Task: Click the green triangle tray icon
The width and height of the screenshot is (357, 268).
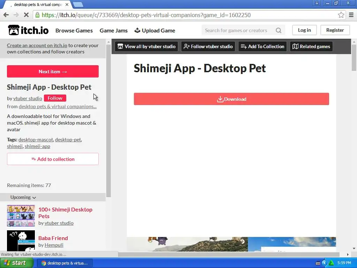Action: pos(332,263)
